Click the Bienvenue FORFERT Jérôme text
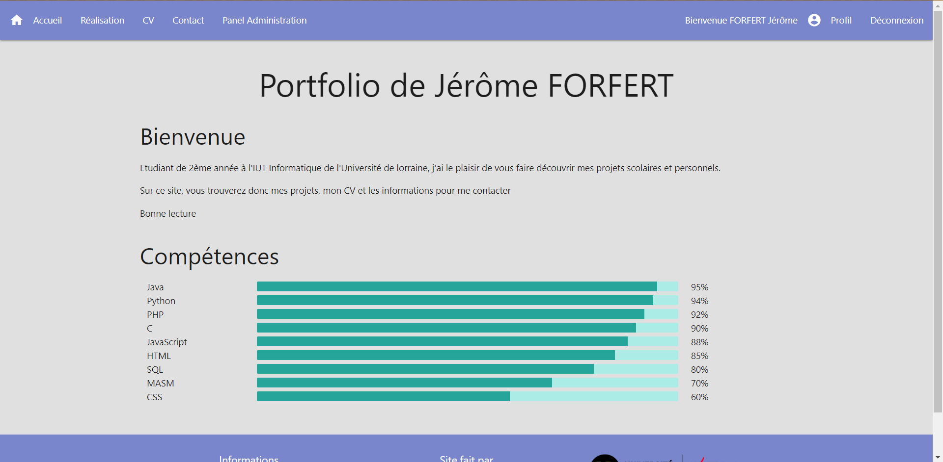Image resolution: width=943 pixels, height=462 pixels. (x=741, y=20)
